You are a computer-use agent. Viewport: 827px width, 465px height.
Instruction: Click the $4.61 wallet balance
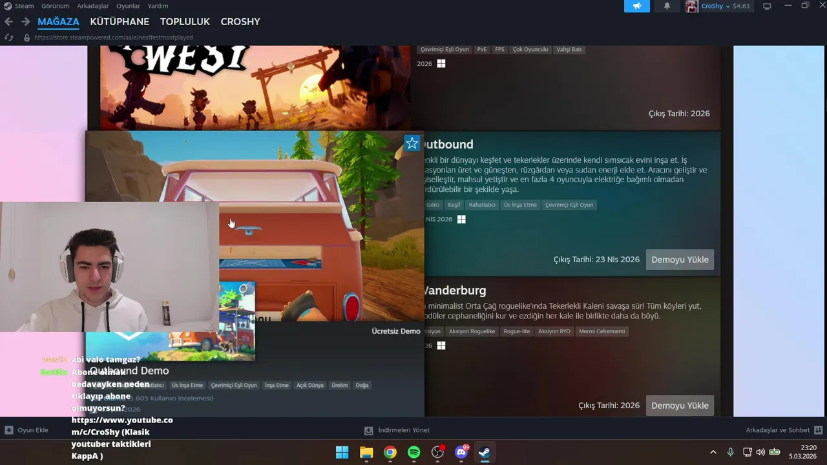tap(741, 6)
